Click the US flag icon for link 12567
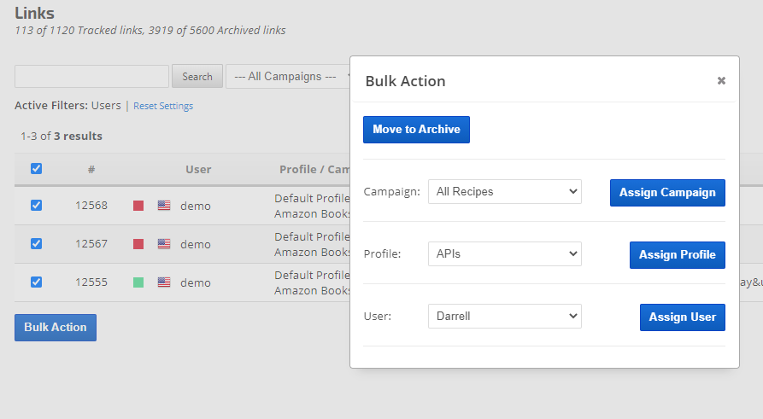The width and height of the screenshot is (763, 419). coord(164,244)
